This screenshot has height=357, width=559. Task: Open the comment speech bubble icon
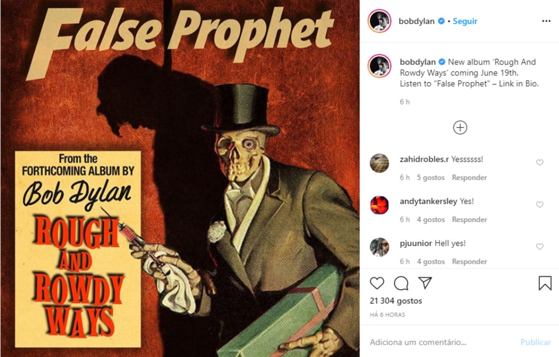[x=401, y=283]
